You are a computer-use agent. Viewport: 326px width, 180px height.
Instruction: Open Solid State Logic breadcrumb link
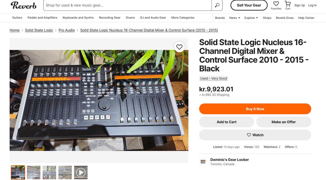click(39, 30)
